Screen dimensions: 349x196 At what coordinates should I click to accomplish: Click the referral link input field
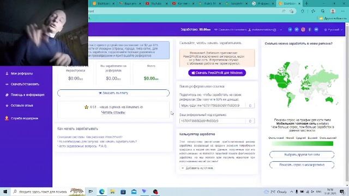pyautogui.click(x=213, y=106)
